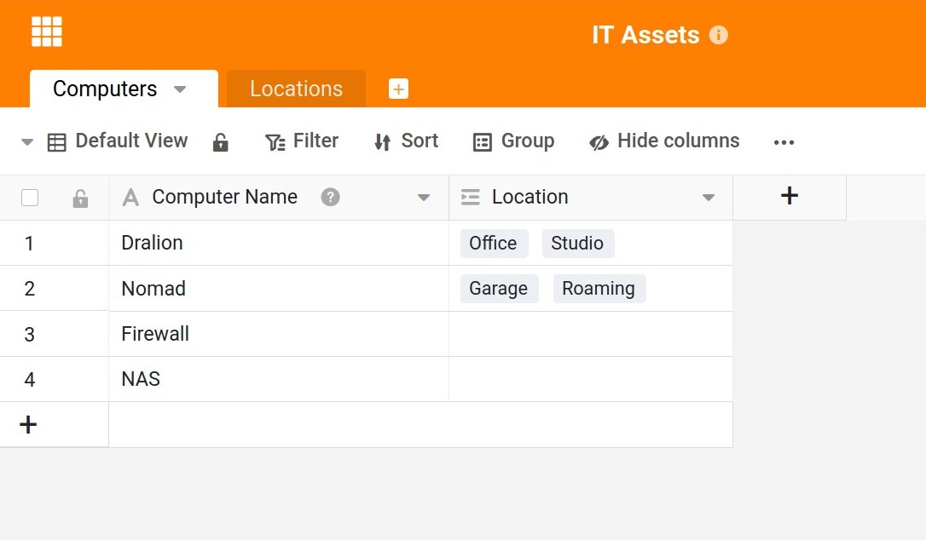Switch to the Locations tab
926x540 pixels.
tap(296, 89)
